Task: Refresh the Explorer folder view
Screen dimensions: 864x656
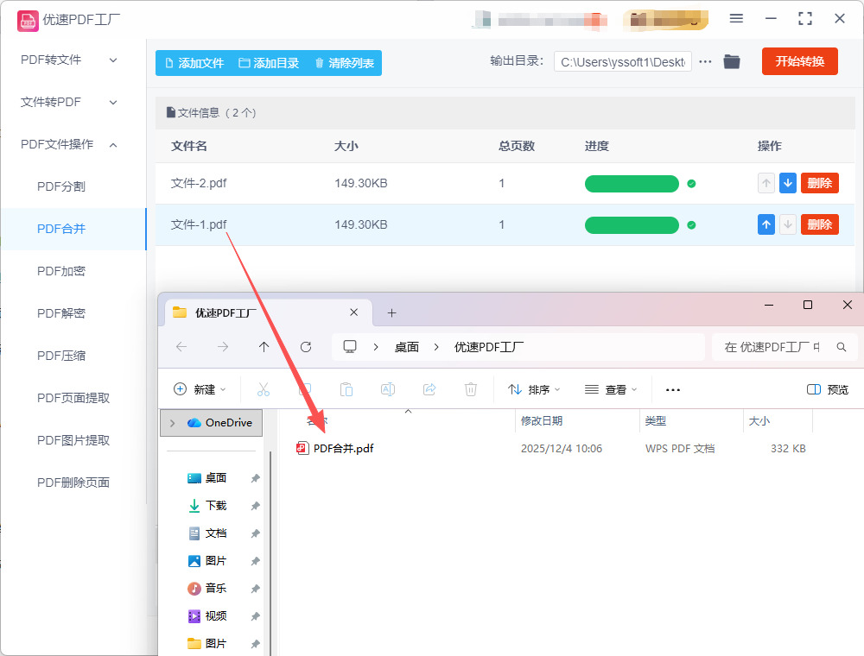Action: coord(306,347)
